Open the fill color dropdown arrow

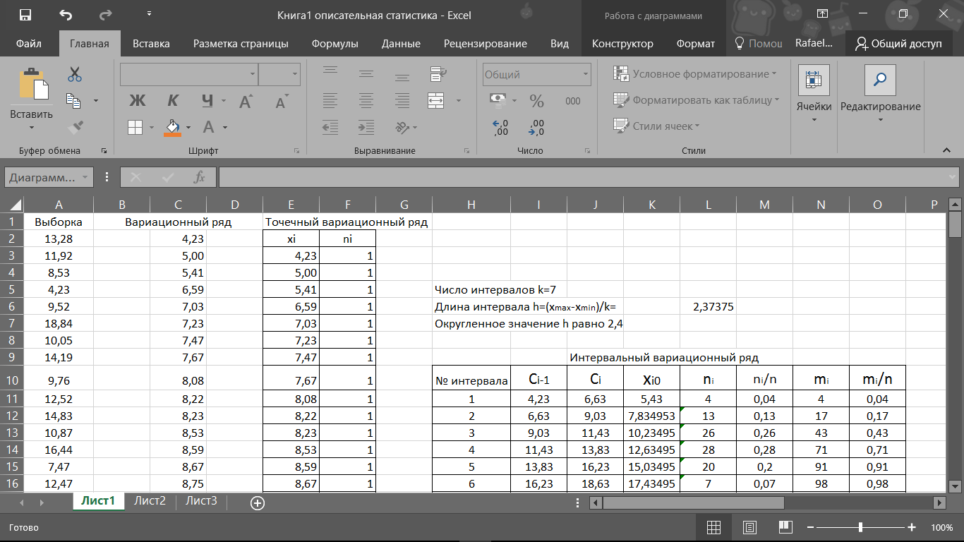click(x=189, y=128)
